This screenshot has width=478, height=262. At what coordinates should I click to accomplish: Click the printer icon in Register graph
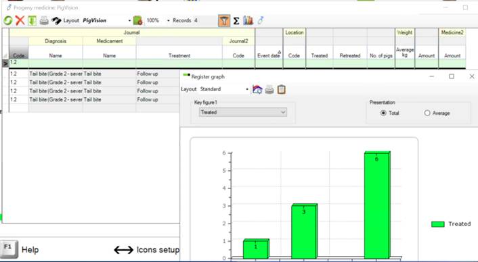pyautogui.click(x=269, y=89)
